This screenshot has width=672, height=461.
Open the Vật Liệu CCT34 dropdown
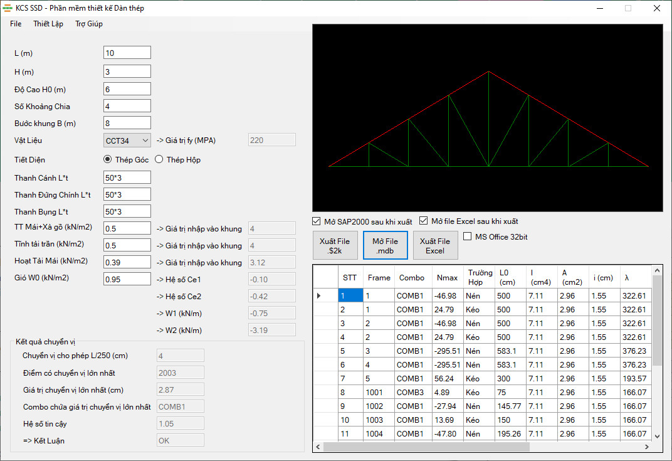tap(127, 140)
